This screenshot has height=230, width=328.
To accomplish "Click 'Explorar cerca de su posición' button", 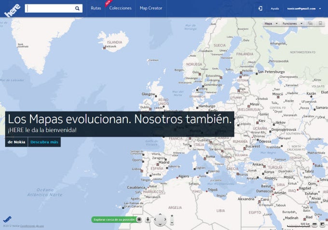I will pyautogui.click(x=114, y=219).
